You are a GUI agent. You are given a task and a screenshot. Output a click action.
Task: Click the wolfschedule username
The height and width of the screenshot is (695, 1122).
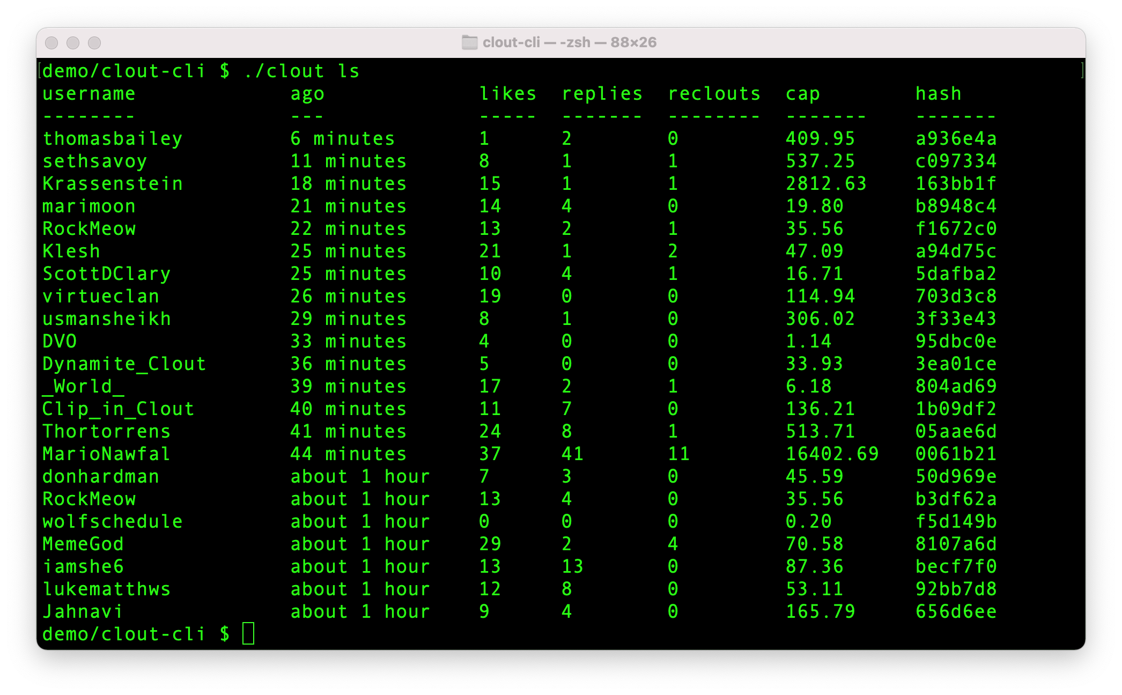[113, 522]
